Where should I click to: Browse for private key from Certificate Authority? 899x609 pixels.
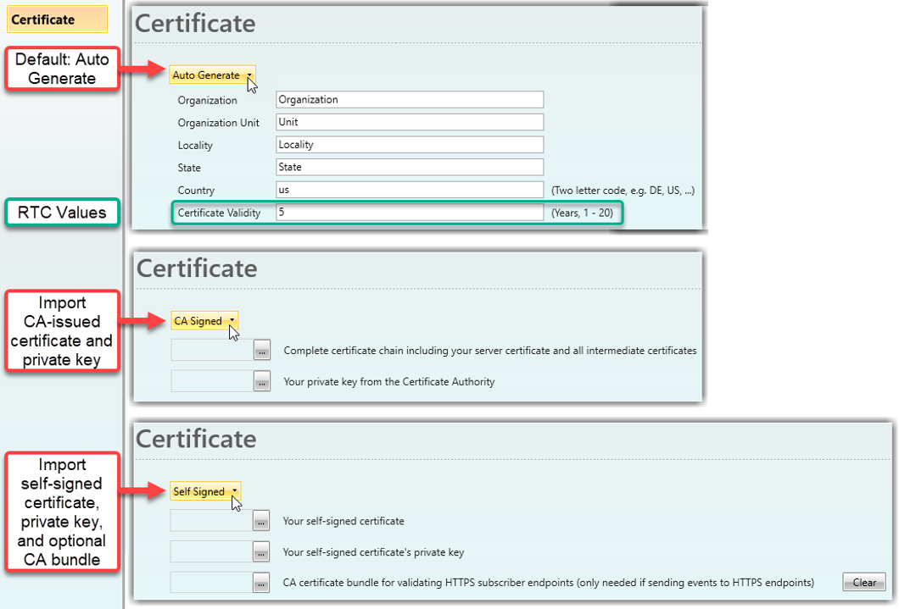pos(262,382)
